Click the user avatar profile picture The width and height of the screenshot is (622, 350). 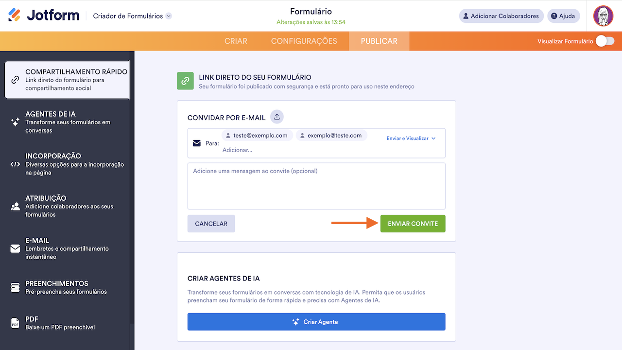click(x=603, y=16)
